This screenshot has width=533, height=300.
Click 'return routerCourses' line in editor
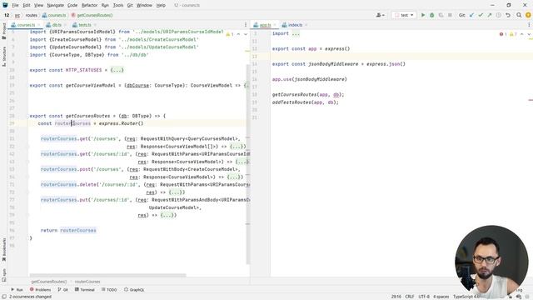(x=68, y=231)
